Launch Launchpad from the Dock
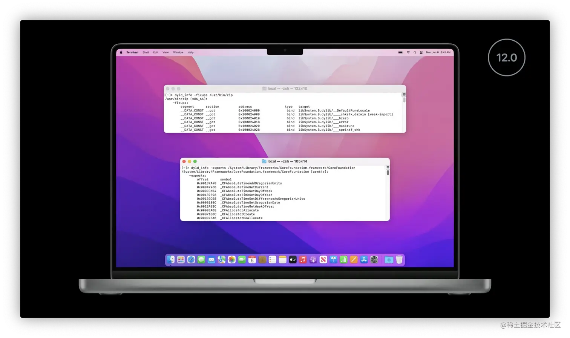The height and width of the screenshot is (338, 570). click(181, 260)
